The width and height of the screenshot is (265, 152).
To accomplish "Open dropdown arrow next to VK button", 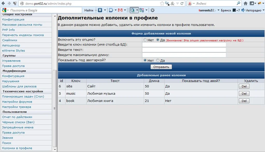I will coord(105,10).
